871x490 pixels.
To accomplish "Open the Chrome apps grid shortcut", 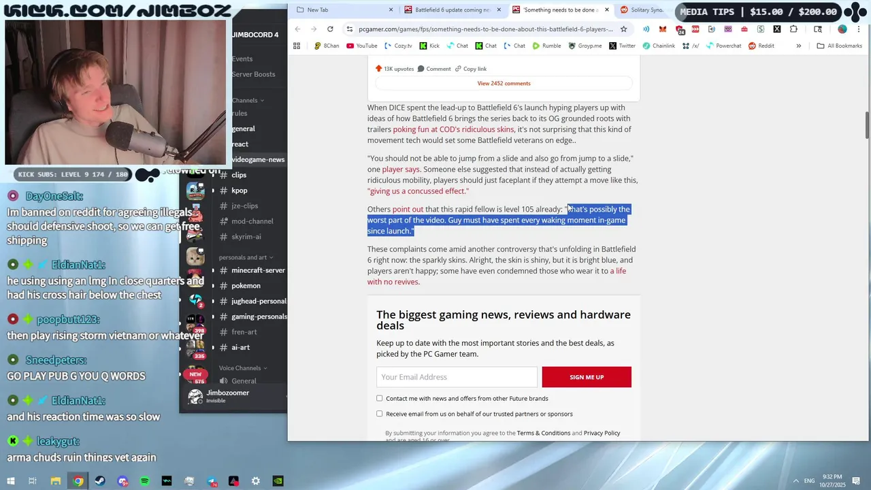I will pos(297,46).
